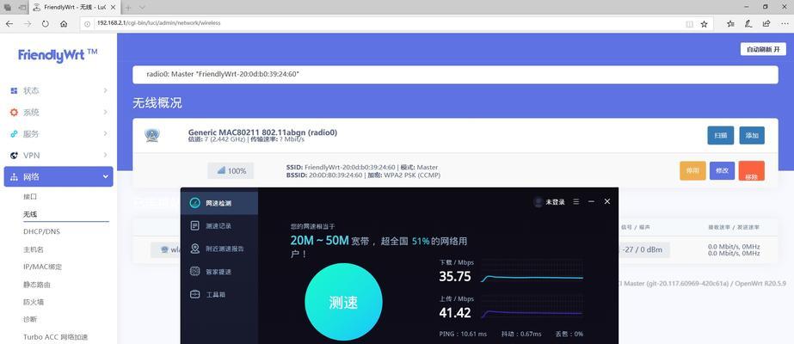
Task: Select 网速检测 in speed test sidebar
Action: coord(219,203)
